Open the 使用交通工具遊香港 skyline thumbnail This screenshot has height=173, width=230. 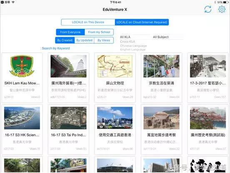click(x=115, y=118)
